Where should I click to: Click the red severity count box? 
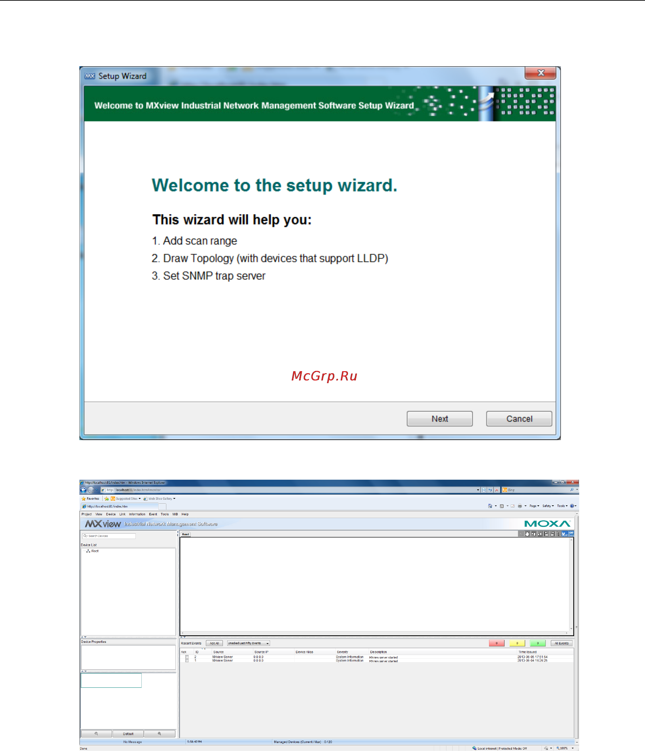[x=497, y=643]
